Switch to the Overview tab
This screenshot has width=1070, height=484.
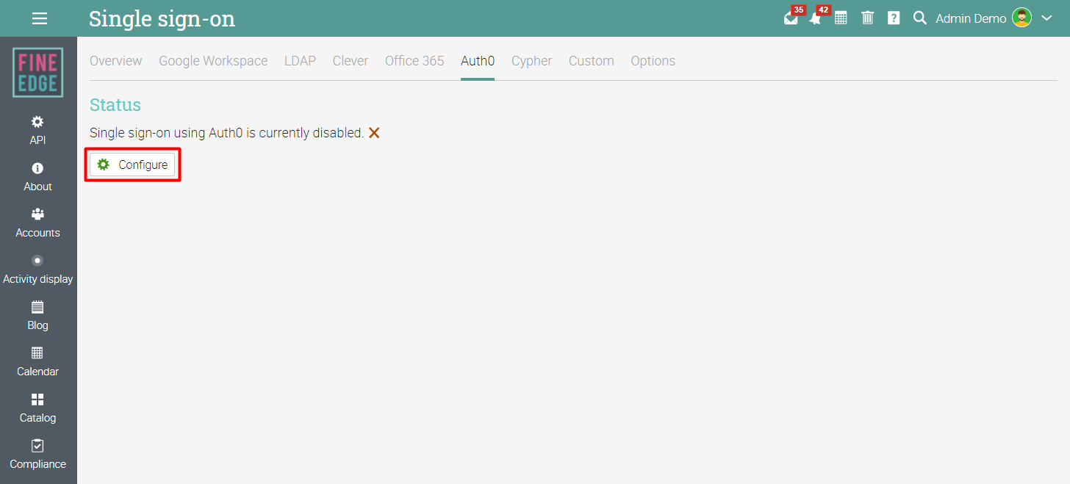[x=116, y=61]
